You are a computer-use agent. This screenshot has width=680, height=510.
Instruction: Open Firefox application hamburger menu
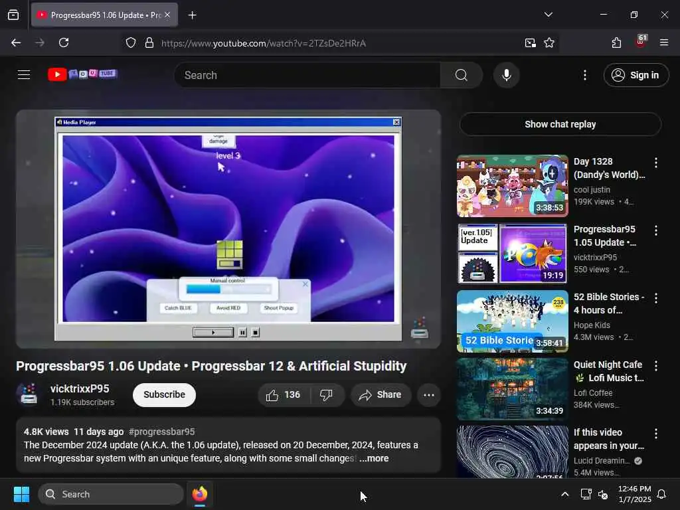click(x=663, y=42)
